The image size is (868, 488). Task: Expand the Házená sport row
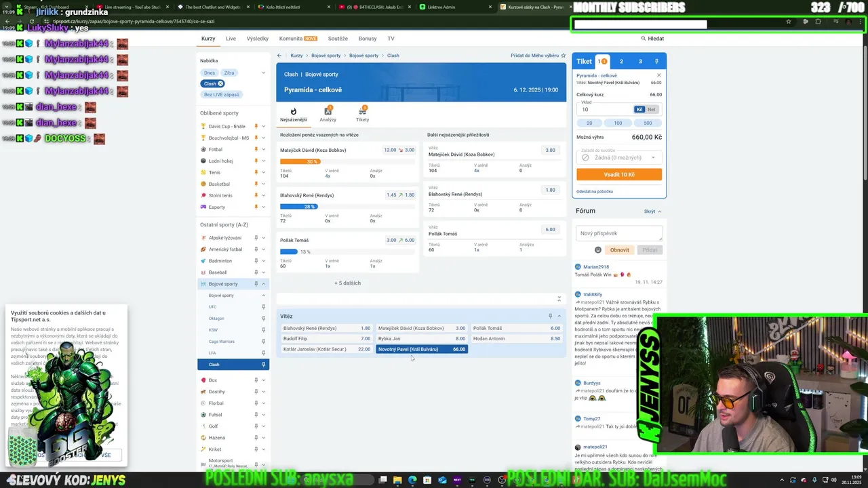click(264, 438)
